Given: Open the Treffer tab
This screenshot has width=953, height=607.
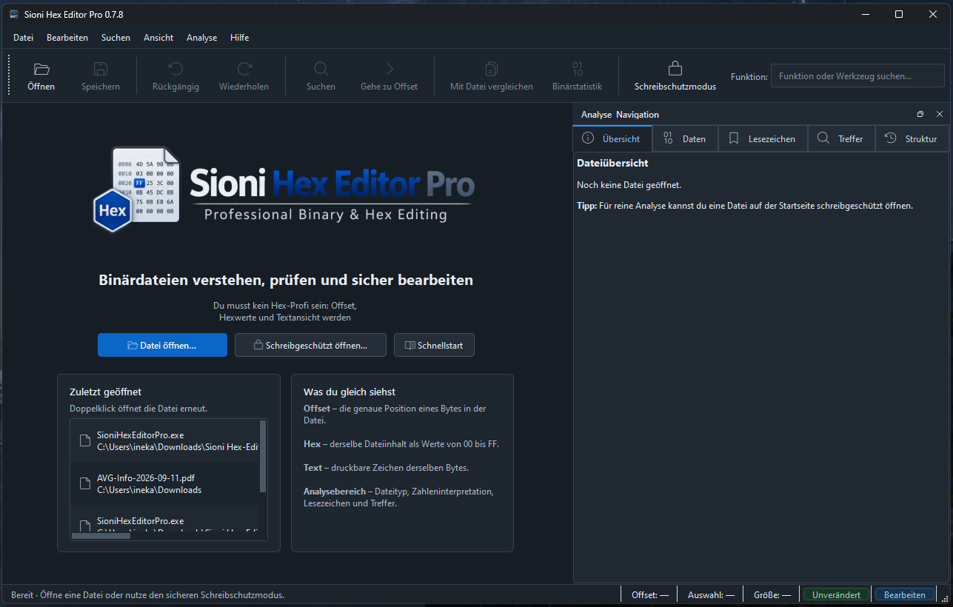Looking at the screenshot, I should pos(841,138).
